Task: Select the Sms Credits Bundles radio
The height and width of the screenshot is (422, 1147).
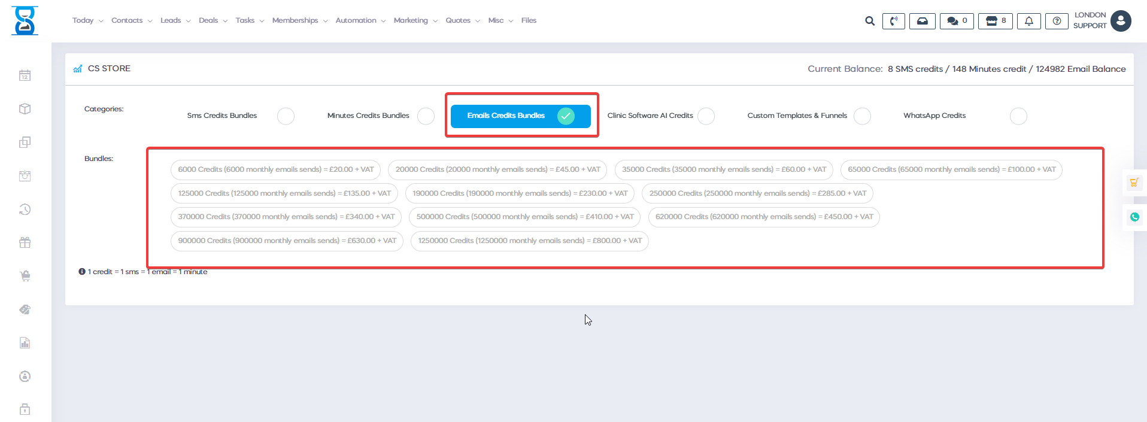Action: 286,116
